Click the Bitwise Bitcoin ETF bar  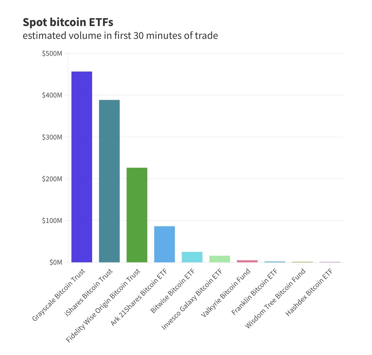192,257
